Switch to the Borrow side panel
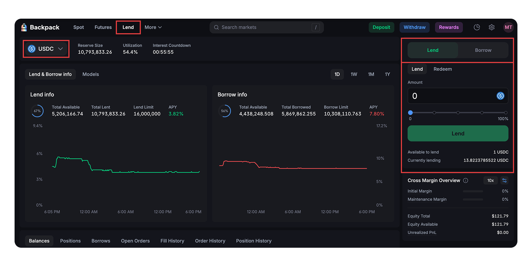The height and width of the screenshot is (266, 532). (x=483, y=50)
